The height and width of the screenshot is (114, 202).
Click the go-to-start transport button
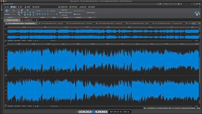coord(80,112)
